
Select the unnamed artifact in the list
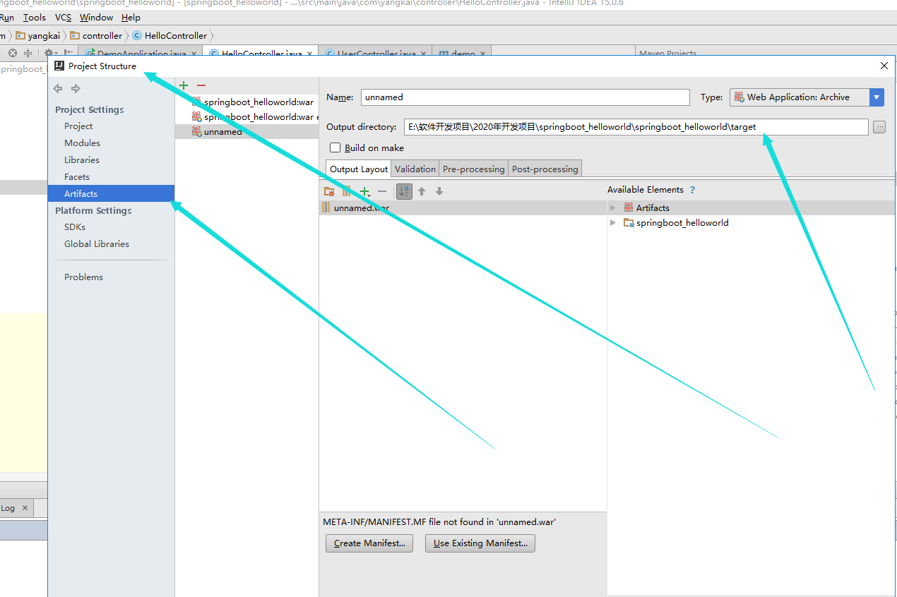[x=247, y=132]
